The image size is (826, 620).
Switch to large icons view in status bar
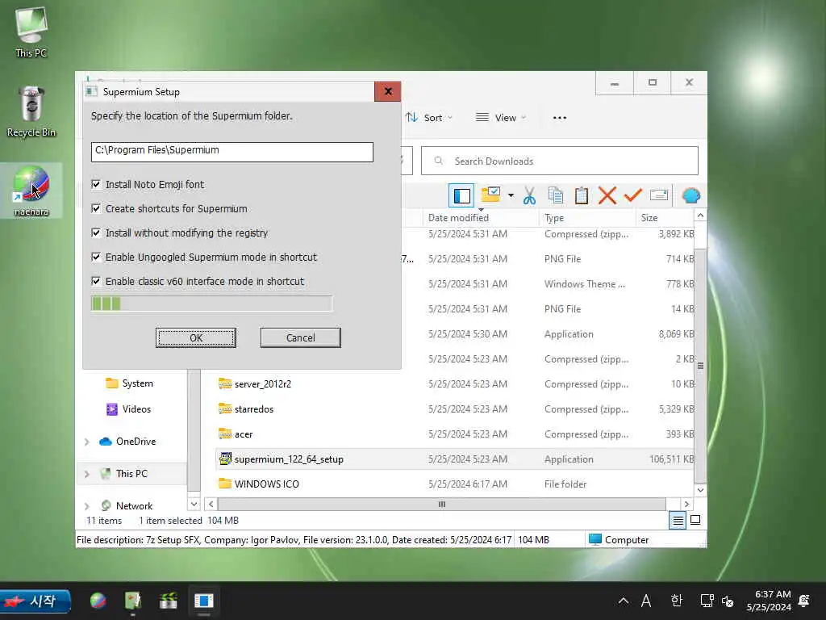(x=695, y=521)
